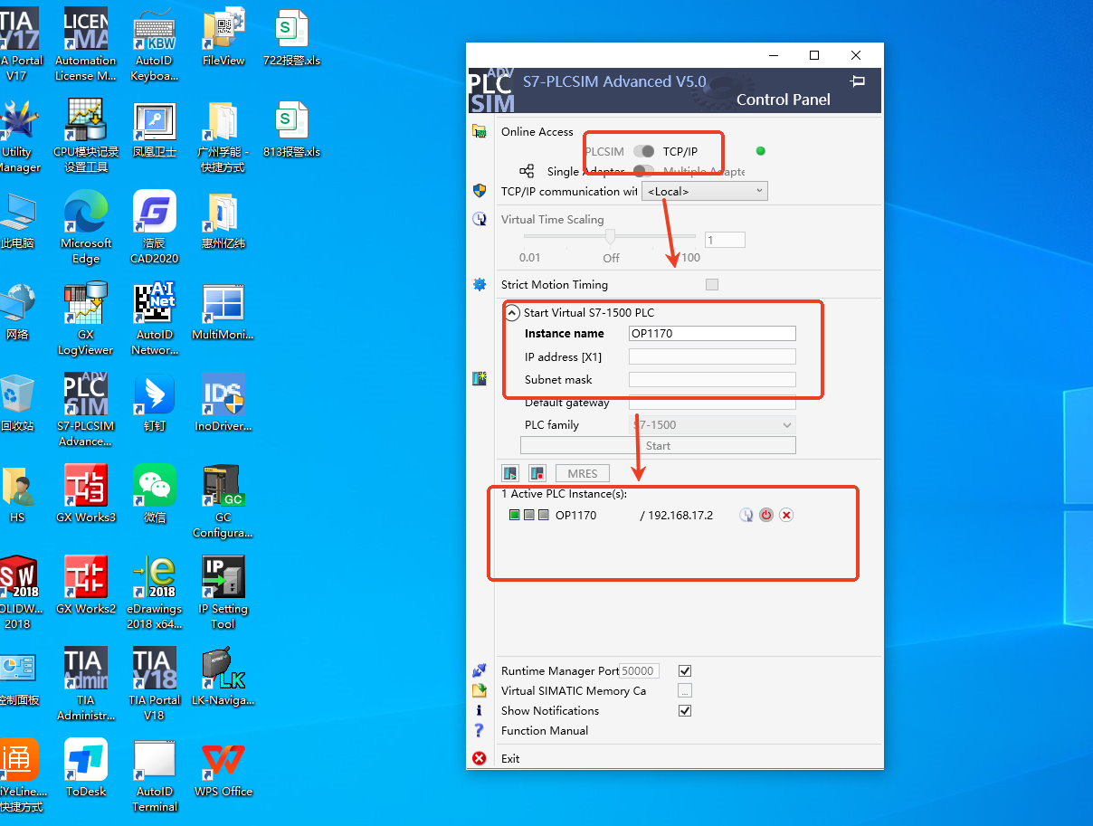Screen dimensions: 1093x826
Task: Click OP1170 virtual time clock icon
Action: point(746,515)
